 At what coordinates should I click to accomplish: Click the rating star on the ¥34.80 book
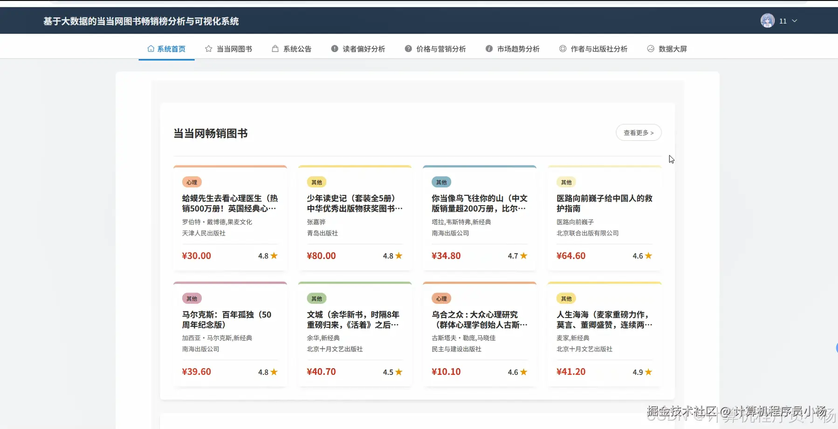click(524, 256)
